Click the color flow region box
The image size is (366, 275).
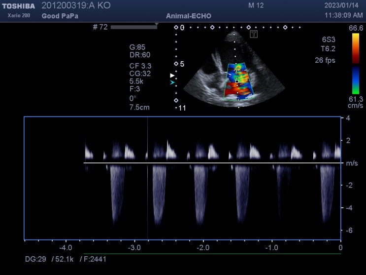(x=239, y=80)
